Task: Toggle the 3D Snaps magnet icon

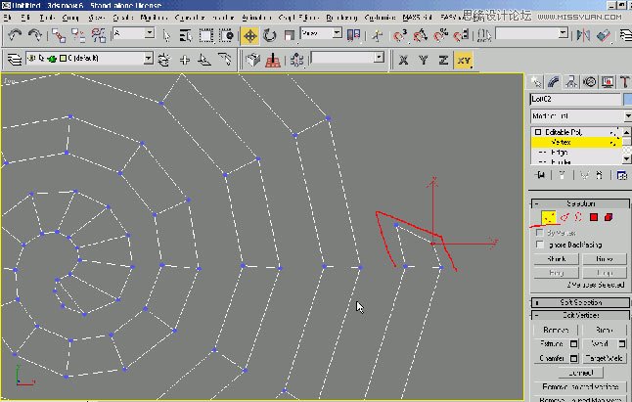Action: 400,35
